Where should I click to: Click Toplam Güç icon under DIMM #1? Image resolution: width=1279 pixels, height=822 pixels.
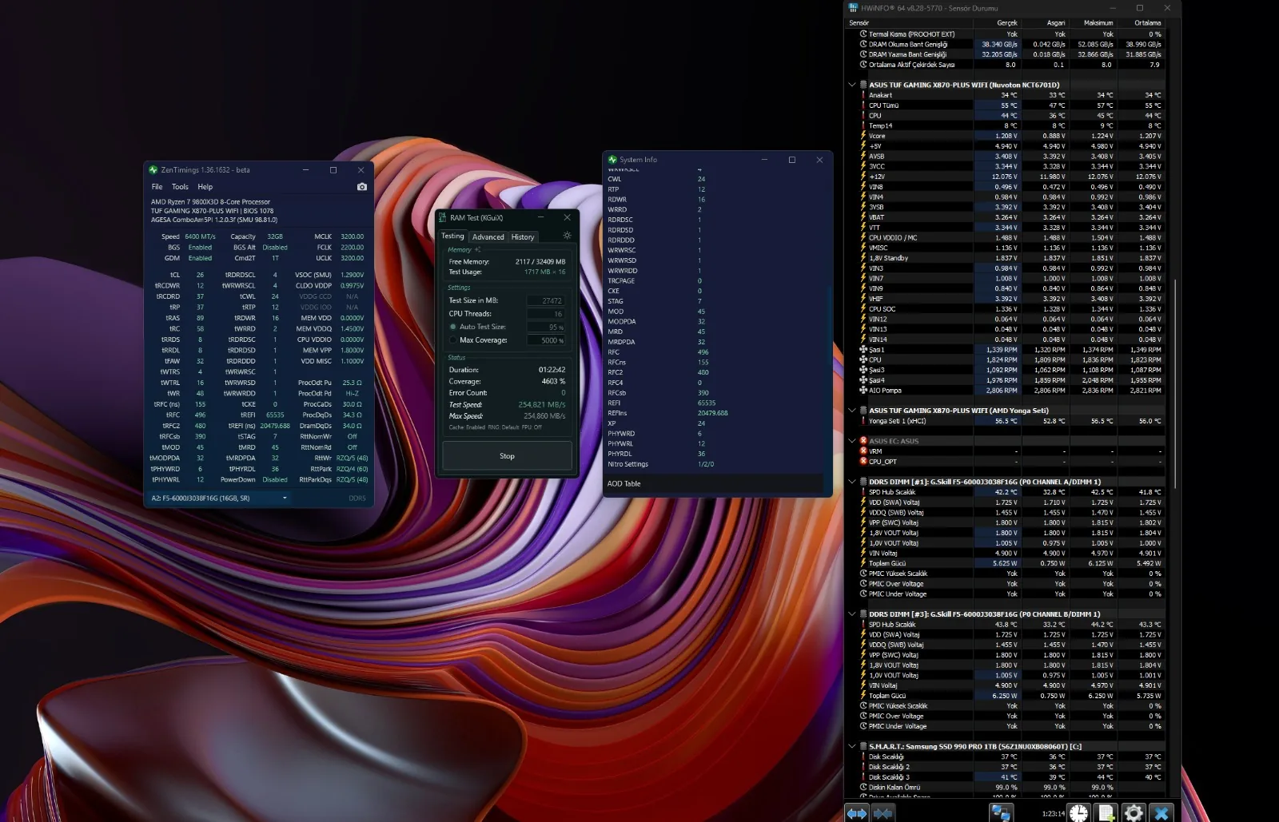pos(863,563)
